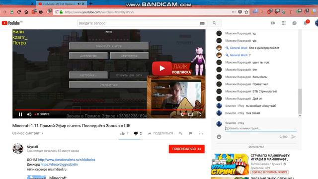Click the В ЭФИРЕ live indicator
Viewport: 318px width, 179px height.
point(42,114)
